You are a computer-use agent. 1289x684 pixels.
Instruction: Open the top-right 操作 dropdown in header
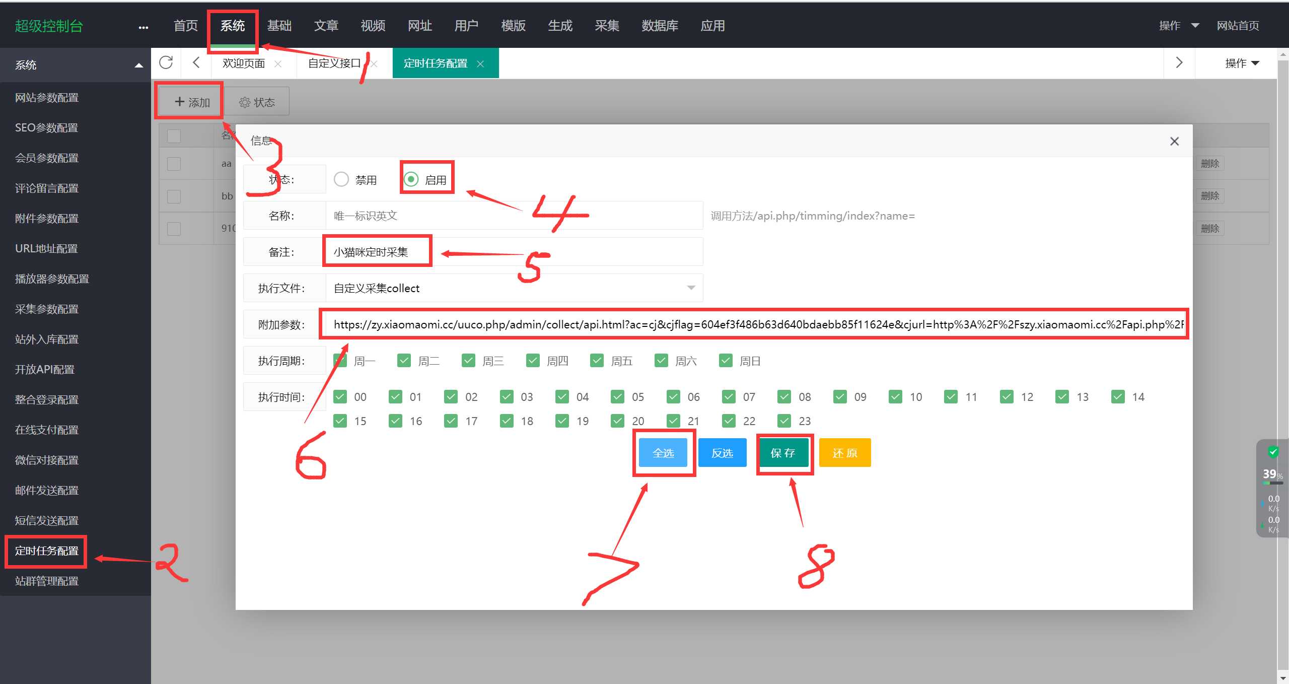(x=1179, y=26)
